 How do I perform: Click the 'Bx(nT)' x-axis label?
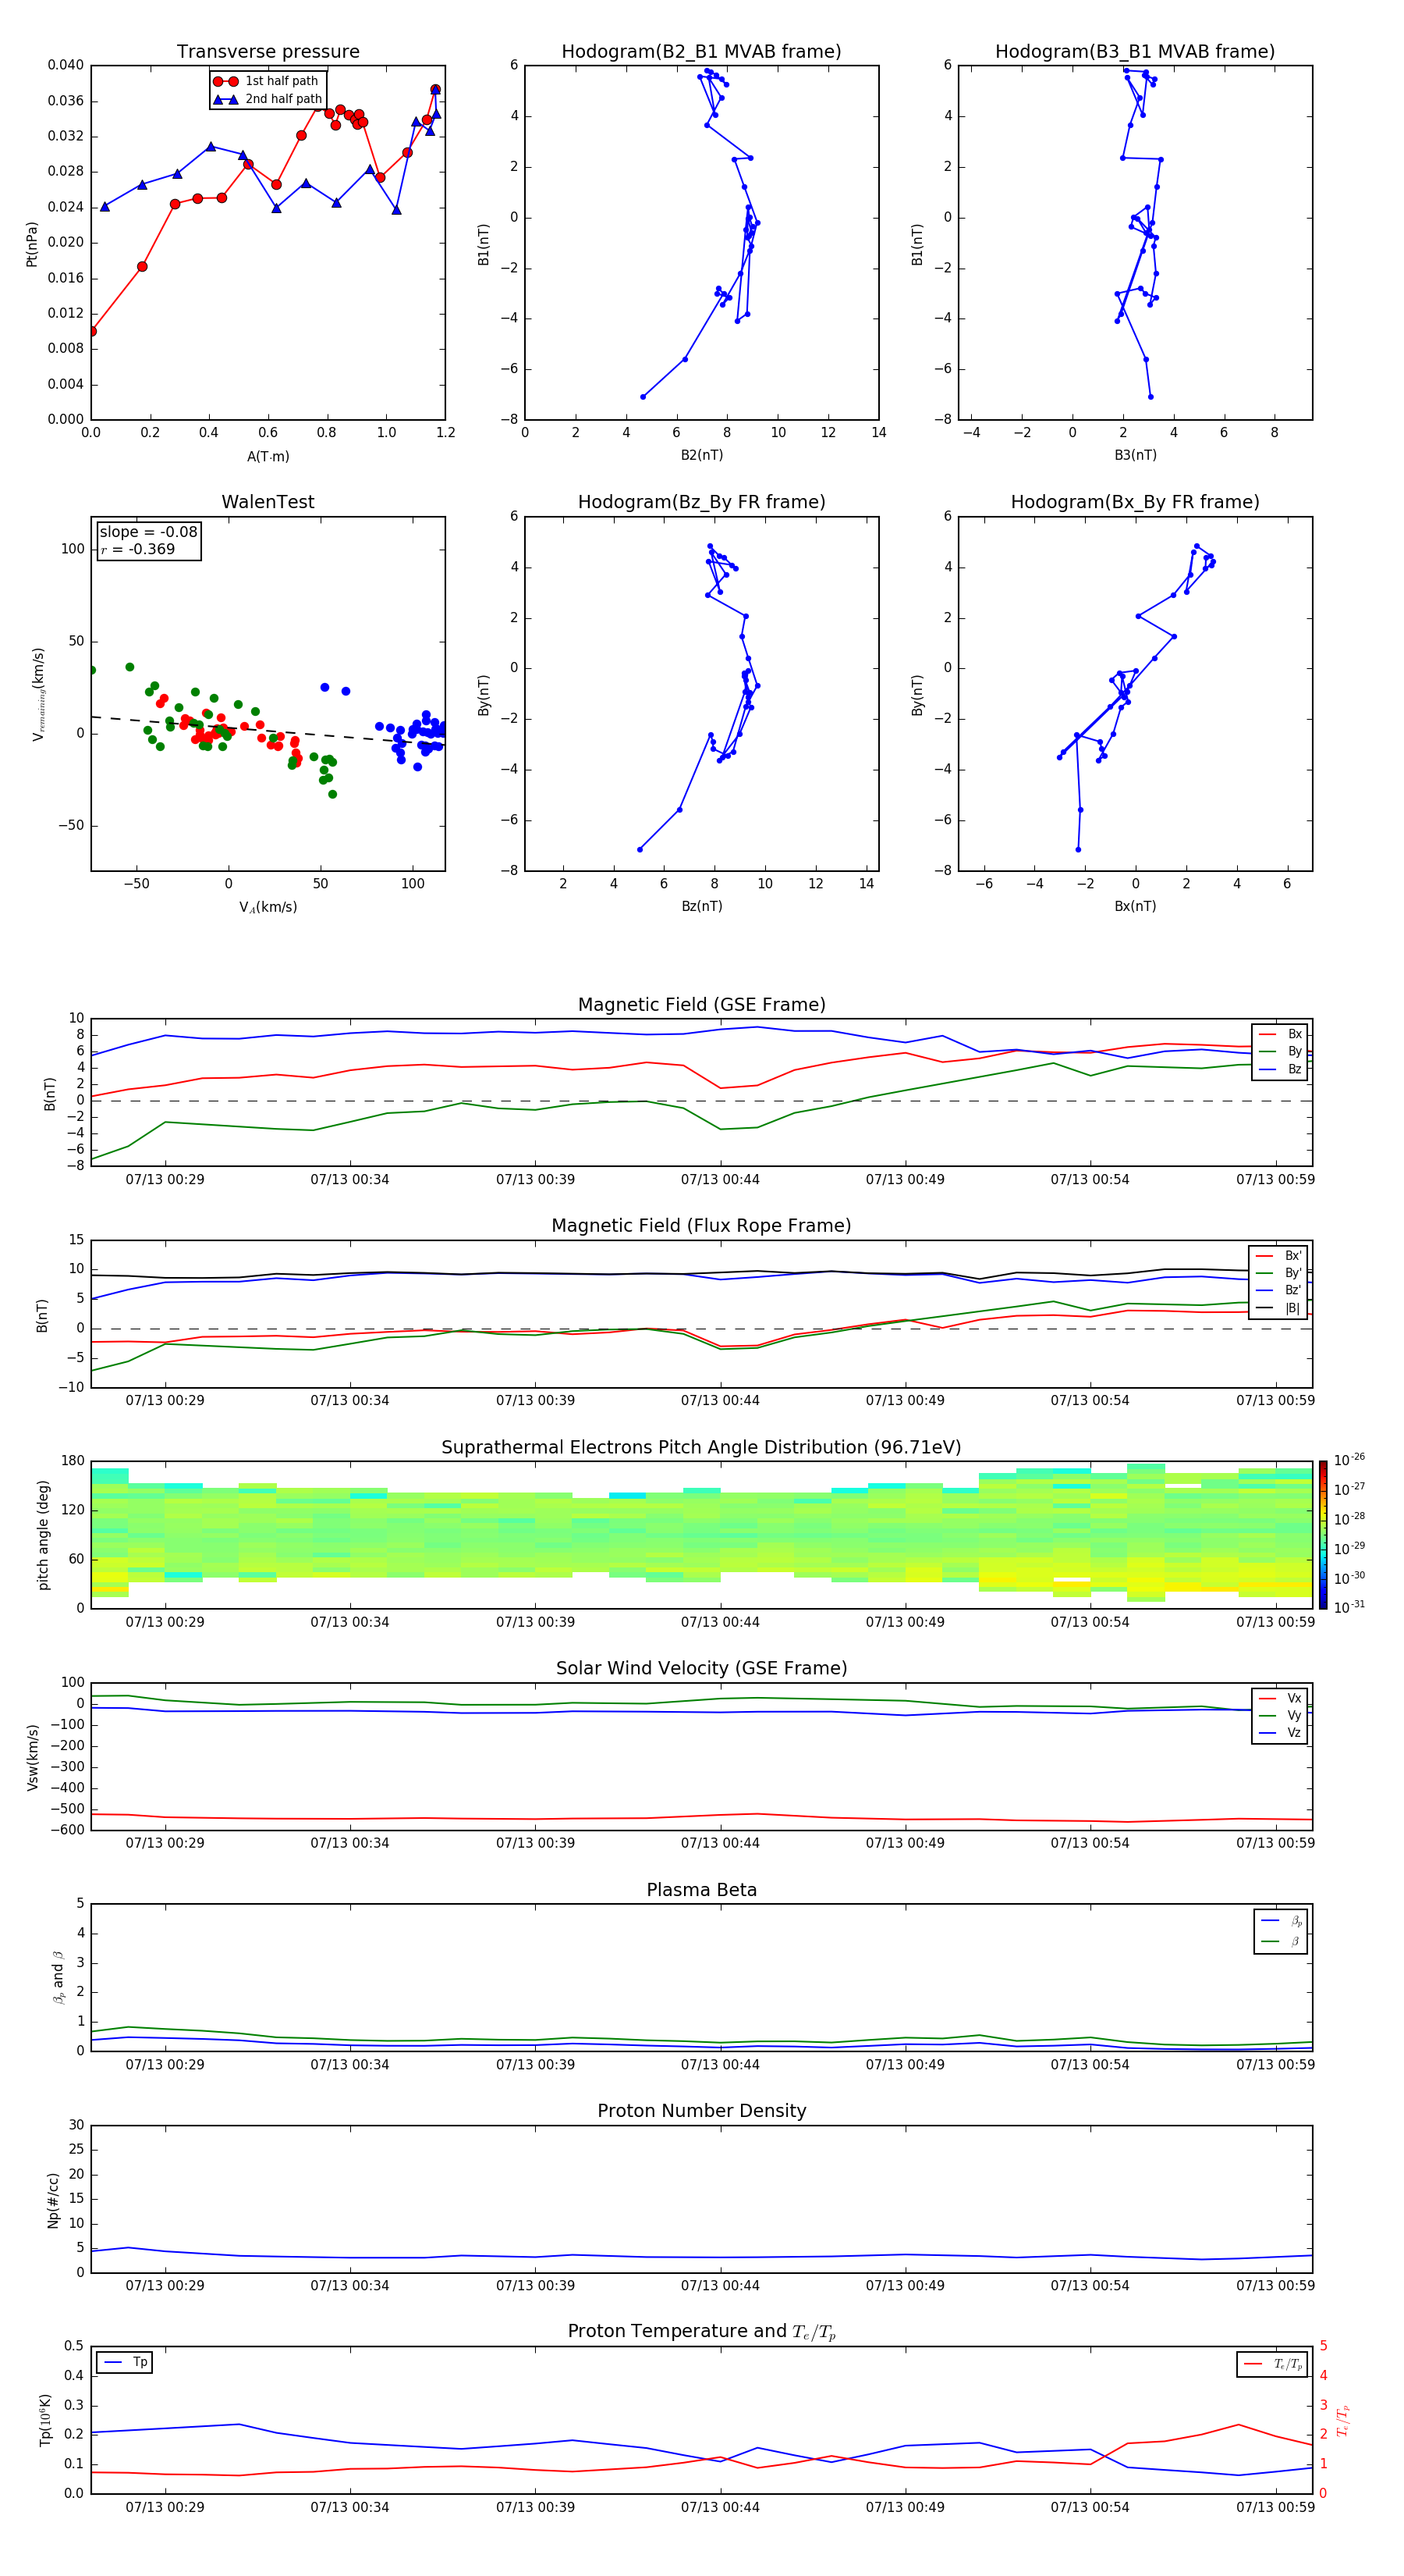pos(1135,906)
